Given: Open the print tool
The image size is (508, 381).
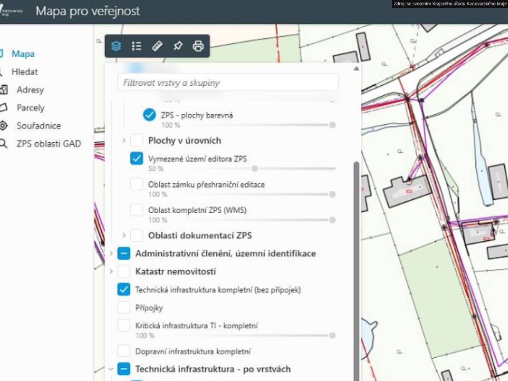Looking at the screenshot, I should pyautogui.click(x=198, y=46).
